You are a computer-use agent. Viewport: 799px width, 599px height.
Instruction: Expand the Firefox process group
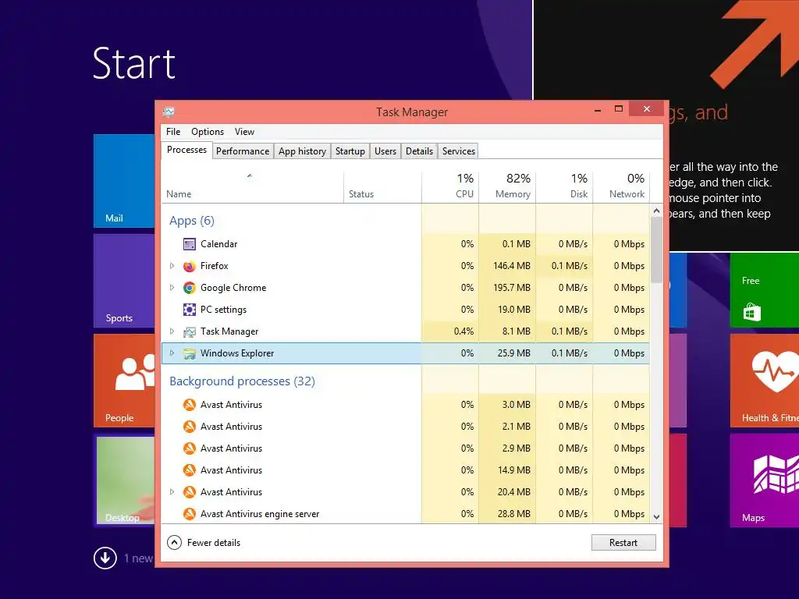click(x=172, y=266)
